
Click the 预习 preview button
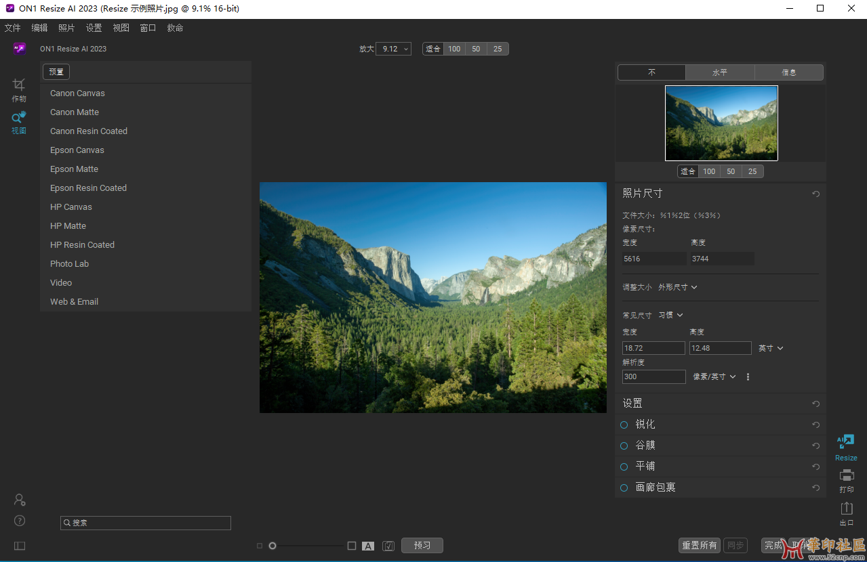point(422,545)
